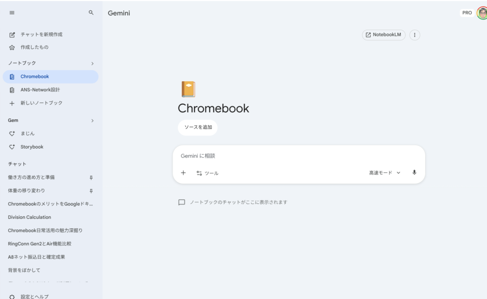The width and height of the screenshot is (487, 299).
Task: Click the profile avatar picture
Action: (482, 13)
